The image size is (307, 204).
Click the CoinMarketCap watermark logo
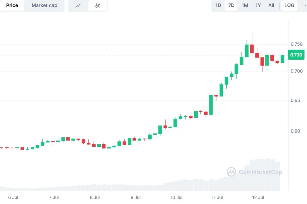231,173
